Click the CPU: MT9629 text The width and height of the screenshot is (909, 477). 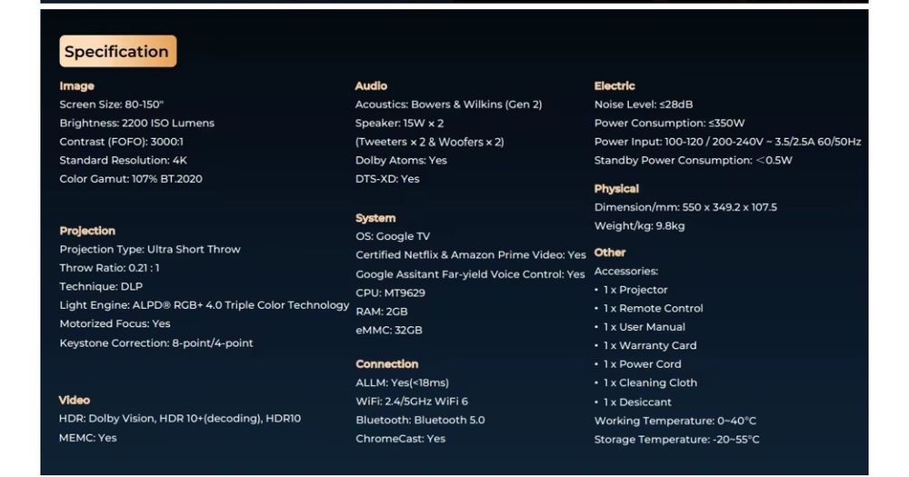click(x=390, y=293)
